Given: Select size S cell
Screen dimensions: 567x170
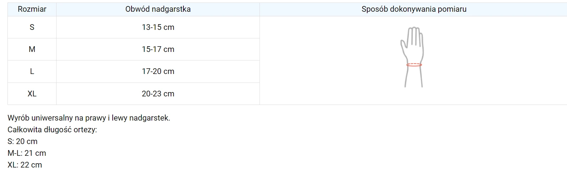Looking at the screenshot, I should tap(32, 27).
